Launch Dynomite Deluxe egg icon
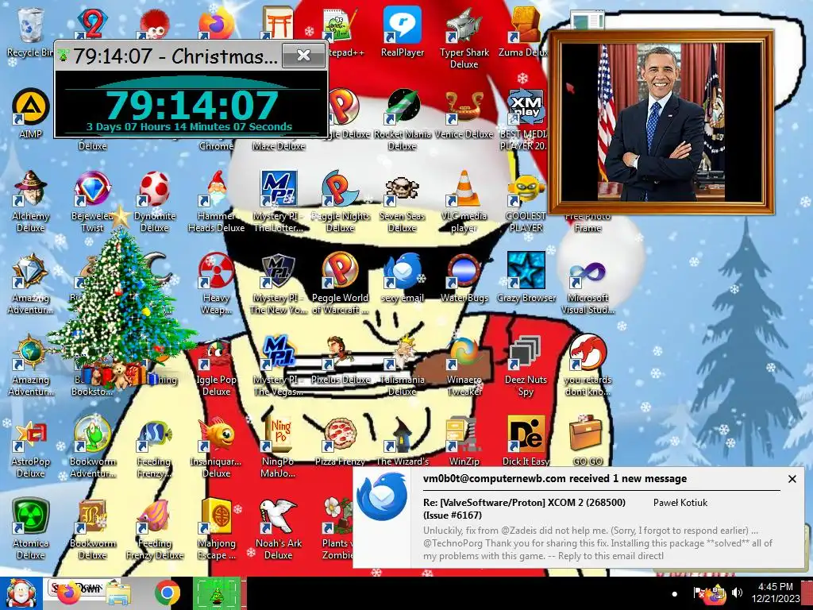The height and width of the screenshot is (610, 813). (155, 203)
